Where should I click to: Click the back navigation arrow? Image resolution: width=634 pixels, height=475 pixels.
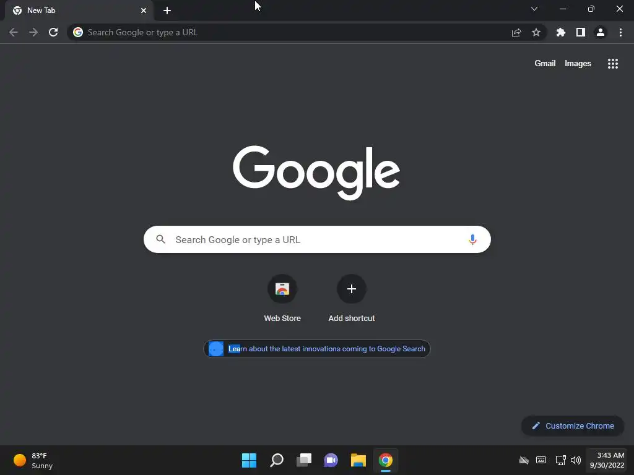pos(14,32)
